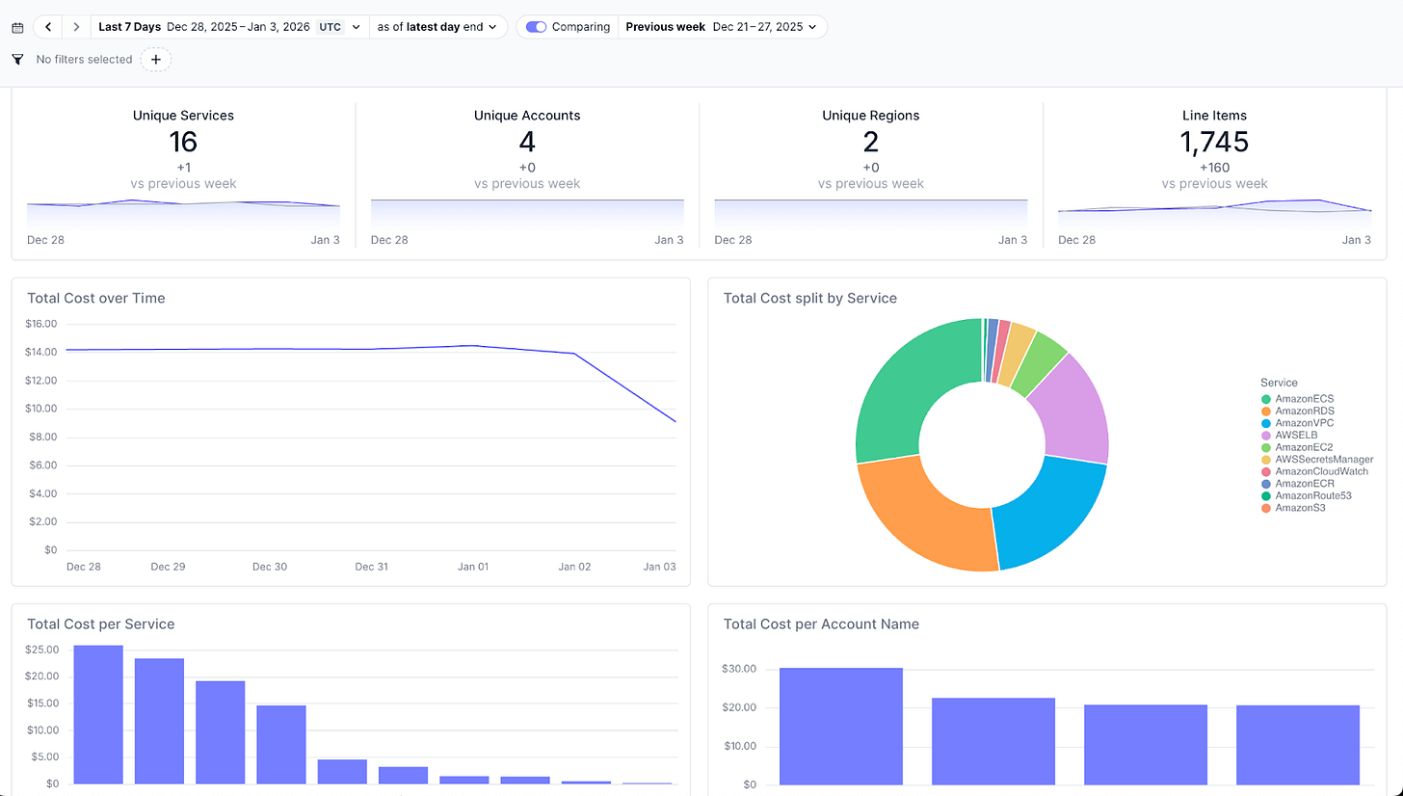The width and height of the screenshot is (1403, 796).
Task: Go to next date range arrow
Action: click(76, 27)
